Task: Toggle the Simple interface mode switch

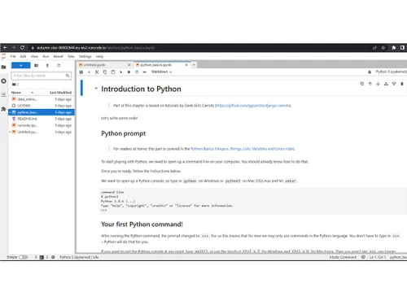Action: [24, 257]
